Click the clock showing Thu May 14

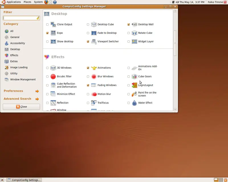tap(192, 2)
